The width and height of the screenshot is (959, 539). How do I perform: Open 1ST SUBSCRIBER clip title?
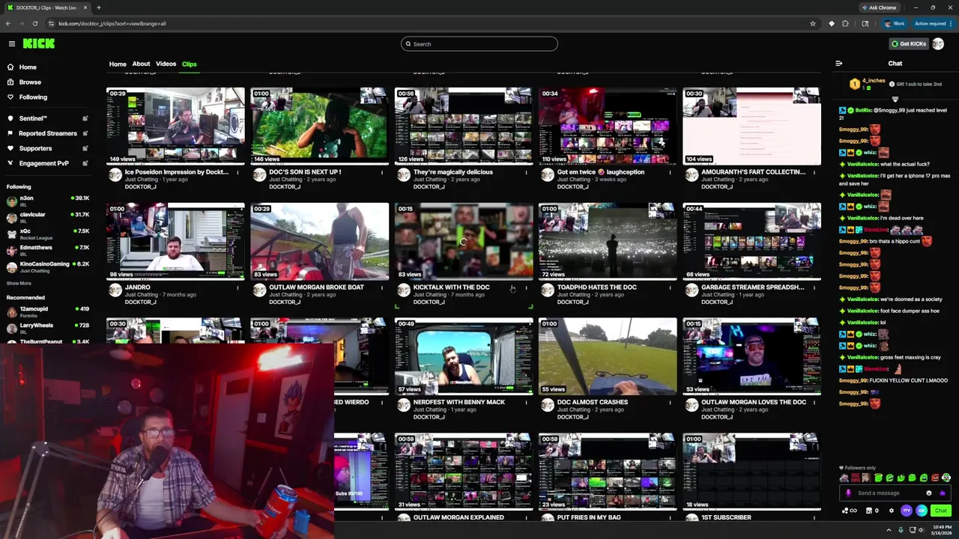tap(726, 517)
